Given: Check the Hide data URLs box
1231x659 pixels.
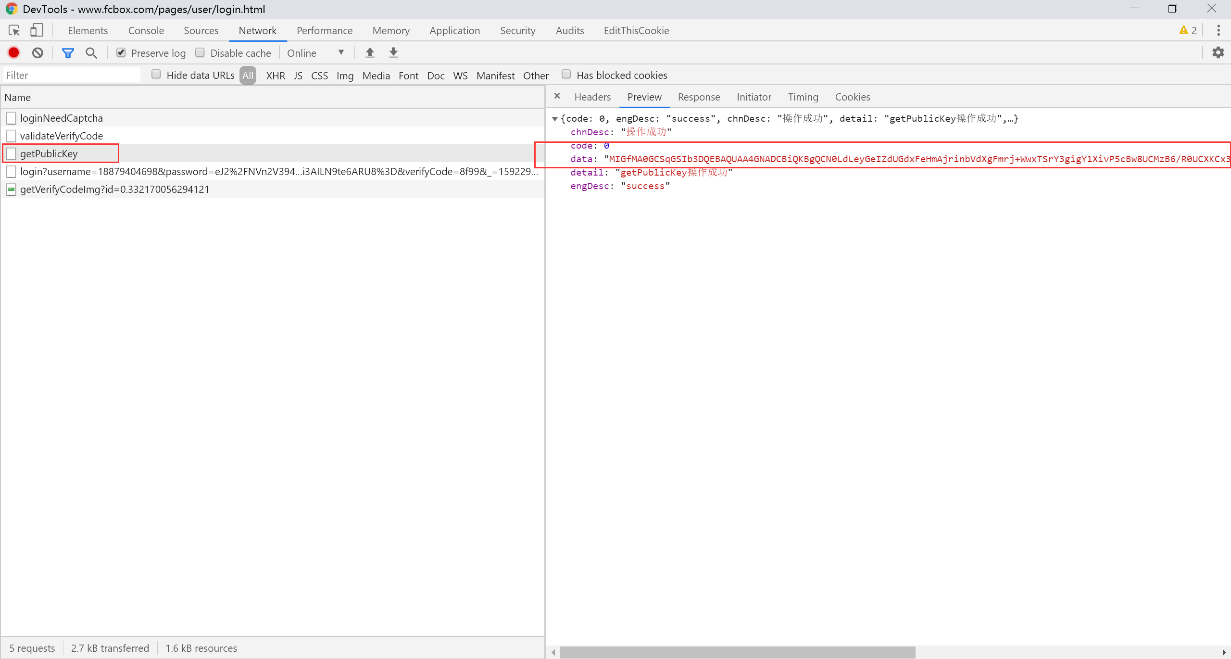Looking at the screenshot, I should point(156,75).
